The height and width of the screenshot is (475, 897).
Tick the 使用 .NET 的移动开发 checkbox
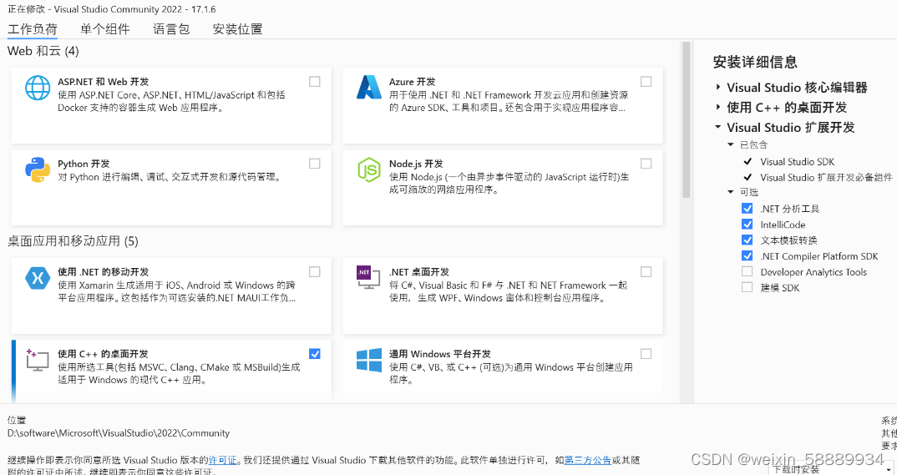(315, 271)
